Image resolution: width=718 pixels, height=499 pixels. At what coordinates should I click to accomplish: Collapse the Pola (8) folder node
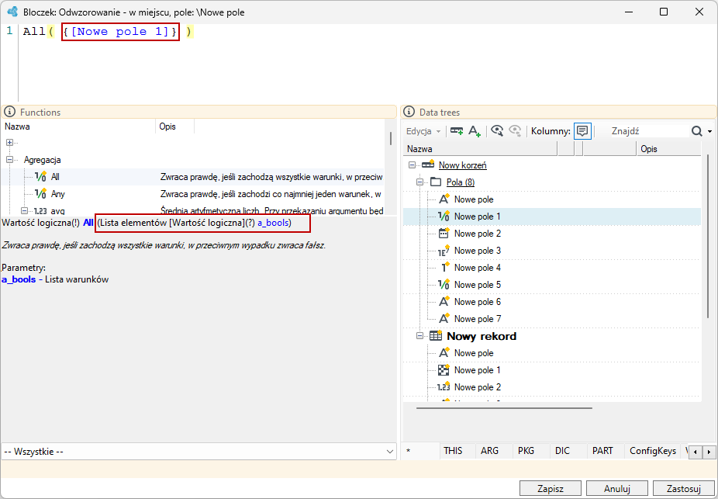[x=420, y=182]
